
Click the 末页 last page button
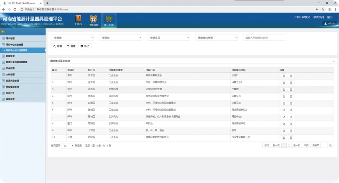pyautogui.click(x=306, y=145)
